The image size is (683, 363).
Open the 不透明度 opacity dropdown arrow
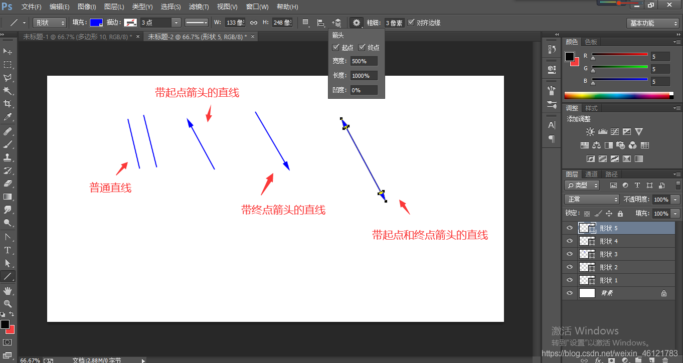tap(675, 200)
